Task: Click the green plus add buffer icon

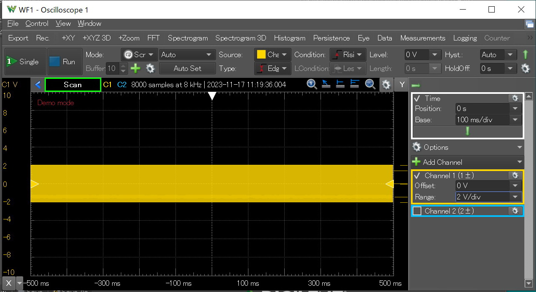Action: pyautogui.click(x=136, y=68)
